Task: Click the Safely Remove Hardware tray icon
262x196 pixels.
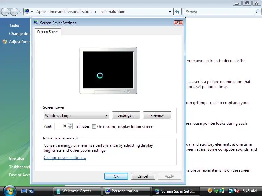Action: (x=216, y=191)
